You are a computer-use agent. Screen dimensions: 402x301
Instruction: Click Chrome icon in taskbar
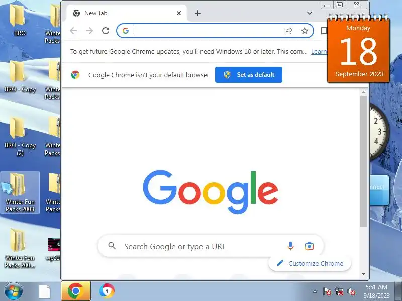(76, 291)
